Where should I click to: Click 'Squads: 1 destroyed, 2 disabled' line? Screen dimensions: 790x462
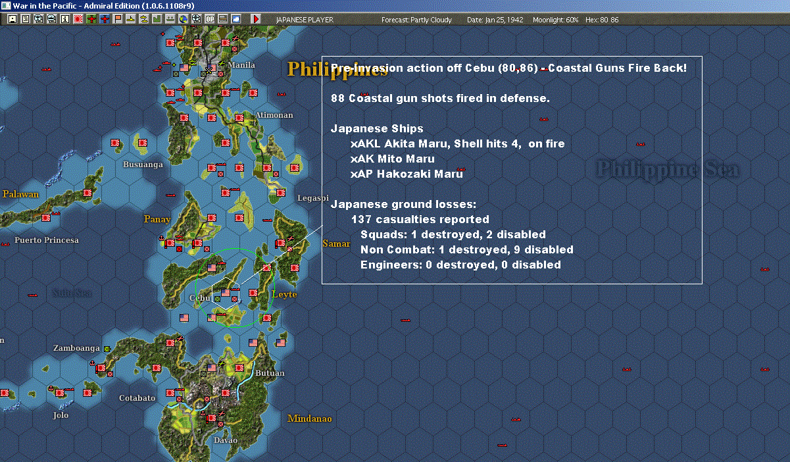[453, 234]
